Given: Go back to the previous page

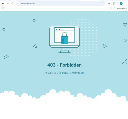Looking at the screenshot, I should point(3,4).
